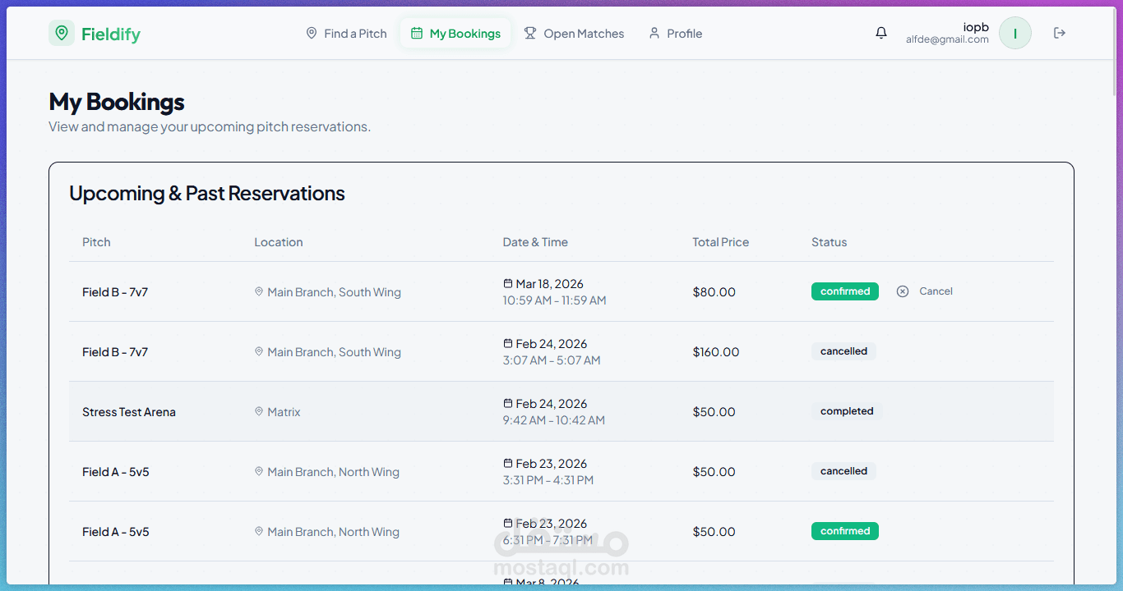
Task: Open notifications bell icon
Action: [881, 33]
